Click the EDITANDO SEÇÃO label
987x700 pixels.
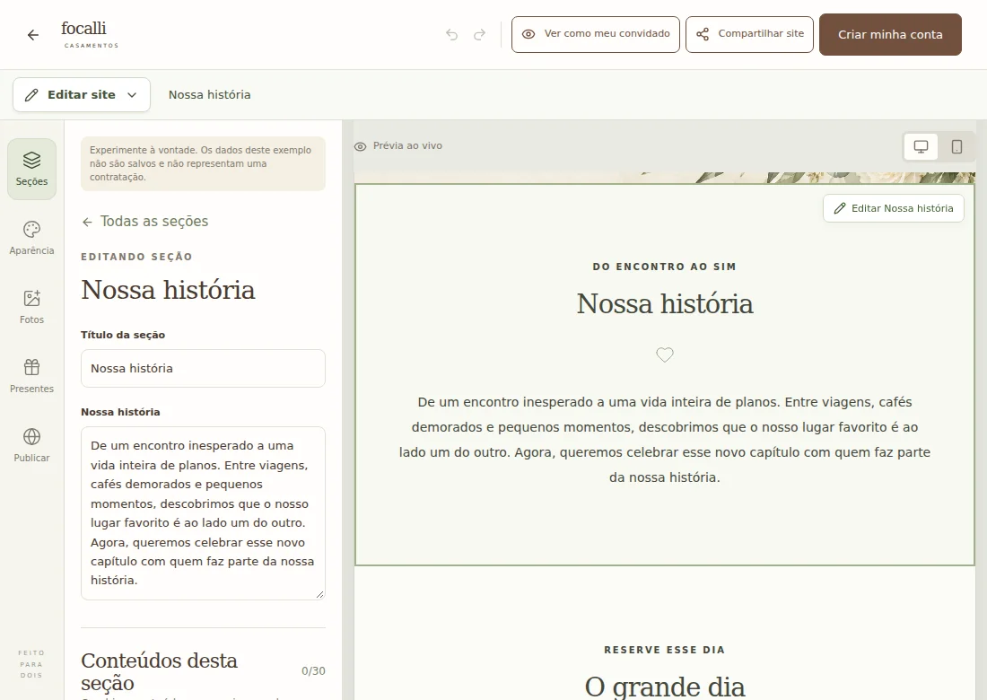pyautogui.click(x=136, y=257)
